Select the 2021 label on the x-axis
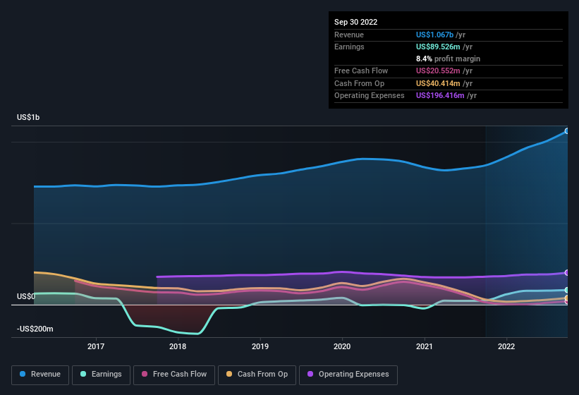Screen dimensions: 579x395 coord(425,346)
